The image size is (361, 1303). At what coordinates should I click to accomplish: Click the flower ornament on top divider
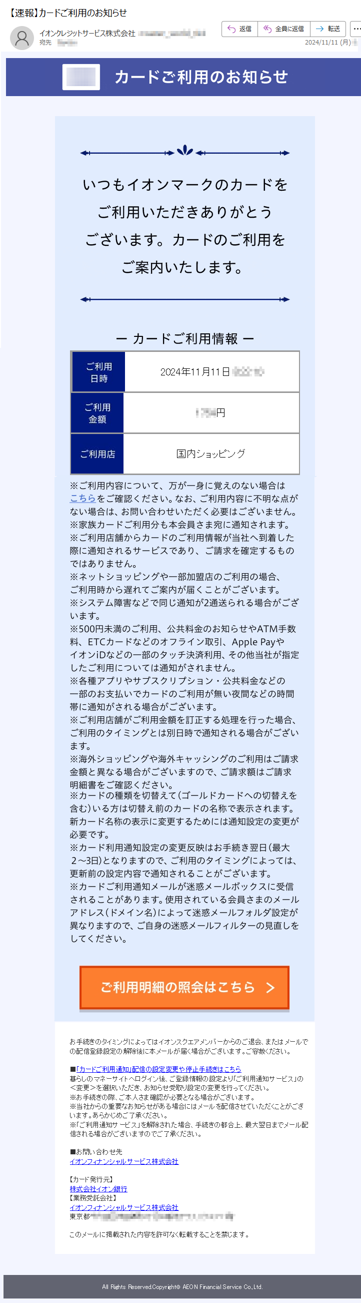click(x=185, y=151)
